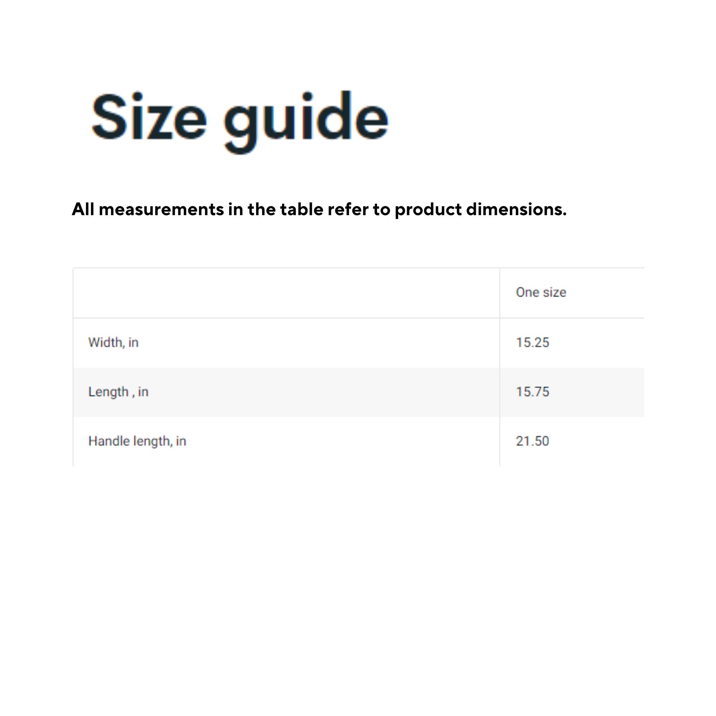716x716 pixels.
Task: Click blank space in Width row
Action: pos(319,343)
